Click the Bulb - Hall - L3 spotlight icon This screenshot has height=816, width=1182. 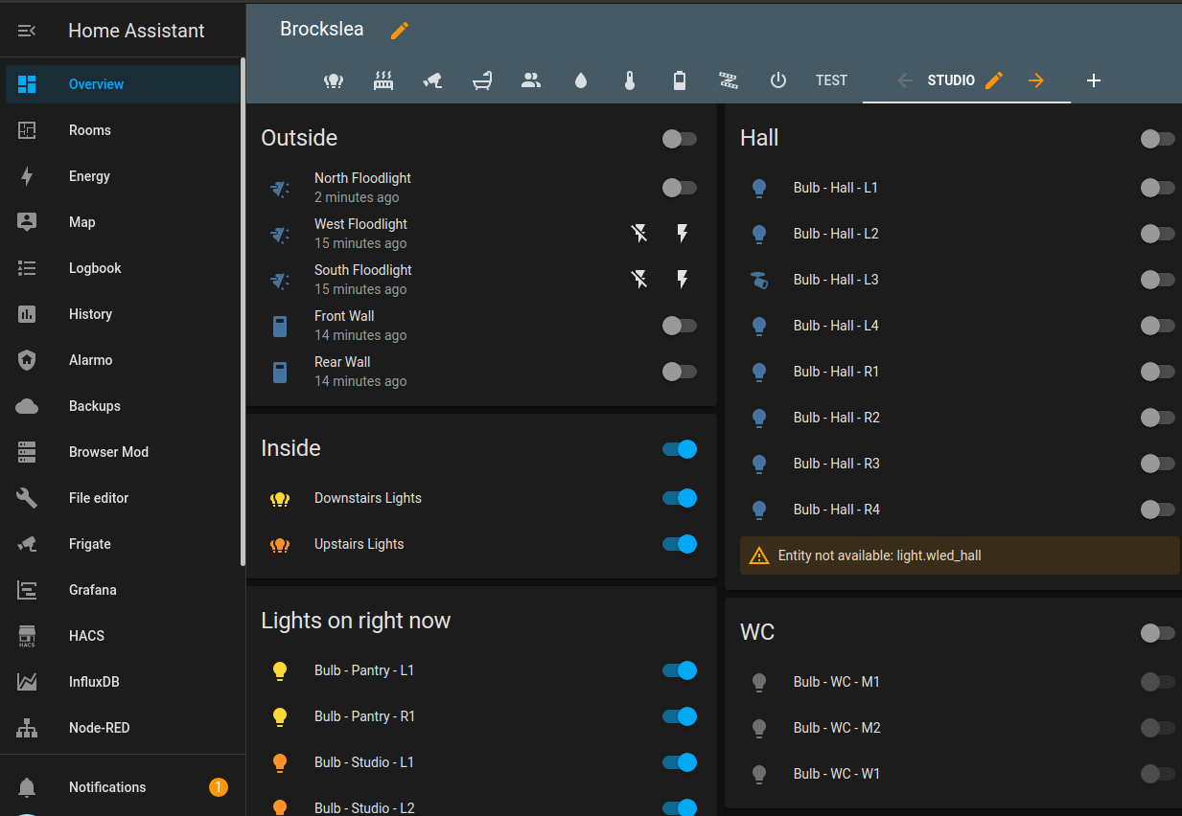click(759, 280)
